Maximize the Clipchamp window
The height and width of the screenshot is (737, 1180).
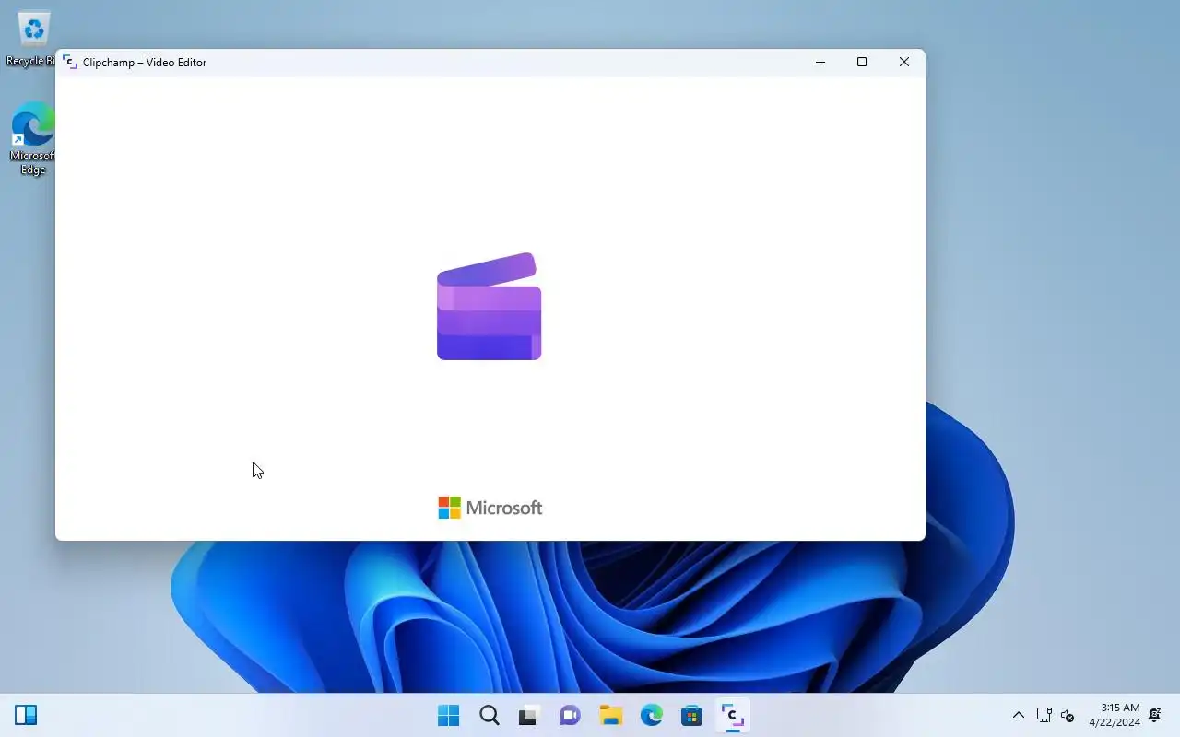click(862, 62)
